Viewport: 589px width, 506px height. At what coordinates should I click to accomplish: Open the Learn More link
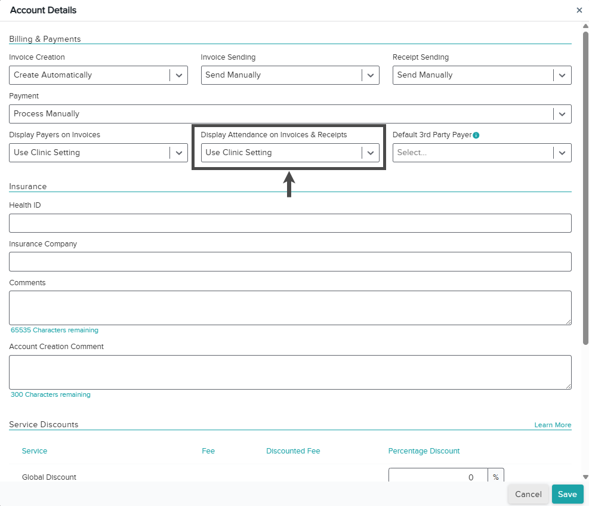(553, 425)
